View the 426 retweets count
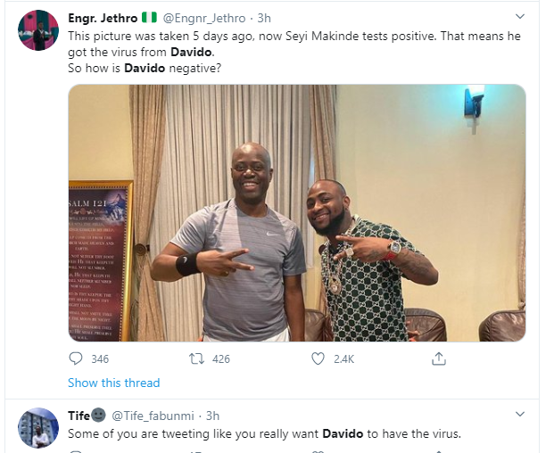The image size is (554, 453). pos(221,359)
